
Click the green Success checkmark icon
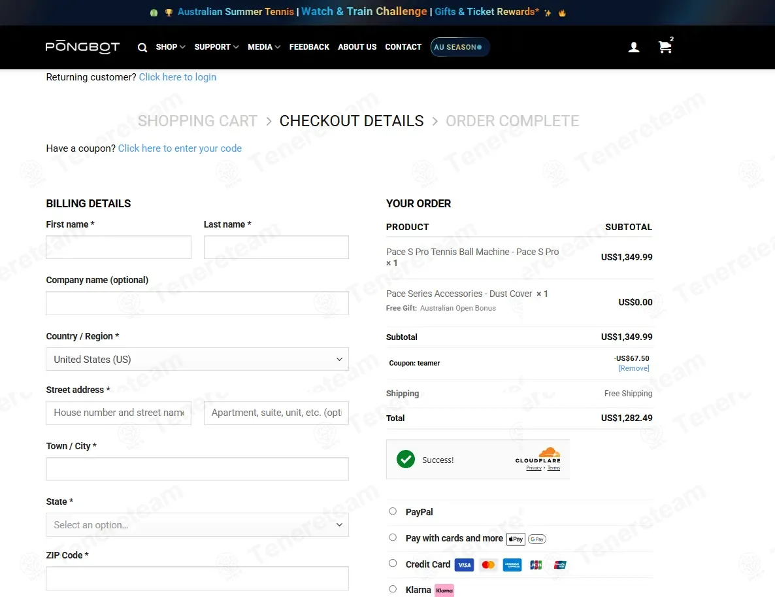pos(406,460)
